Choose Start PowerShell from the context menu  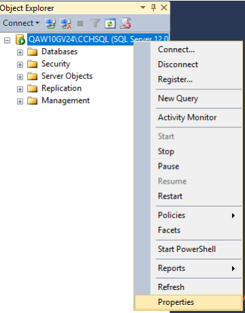[x=188, y=249]
